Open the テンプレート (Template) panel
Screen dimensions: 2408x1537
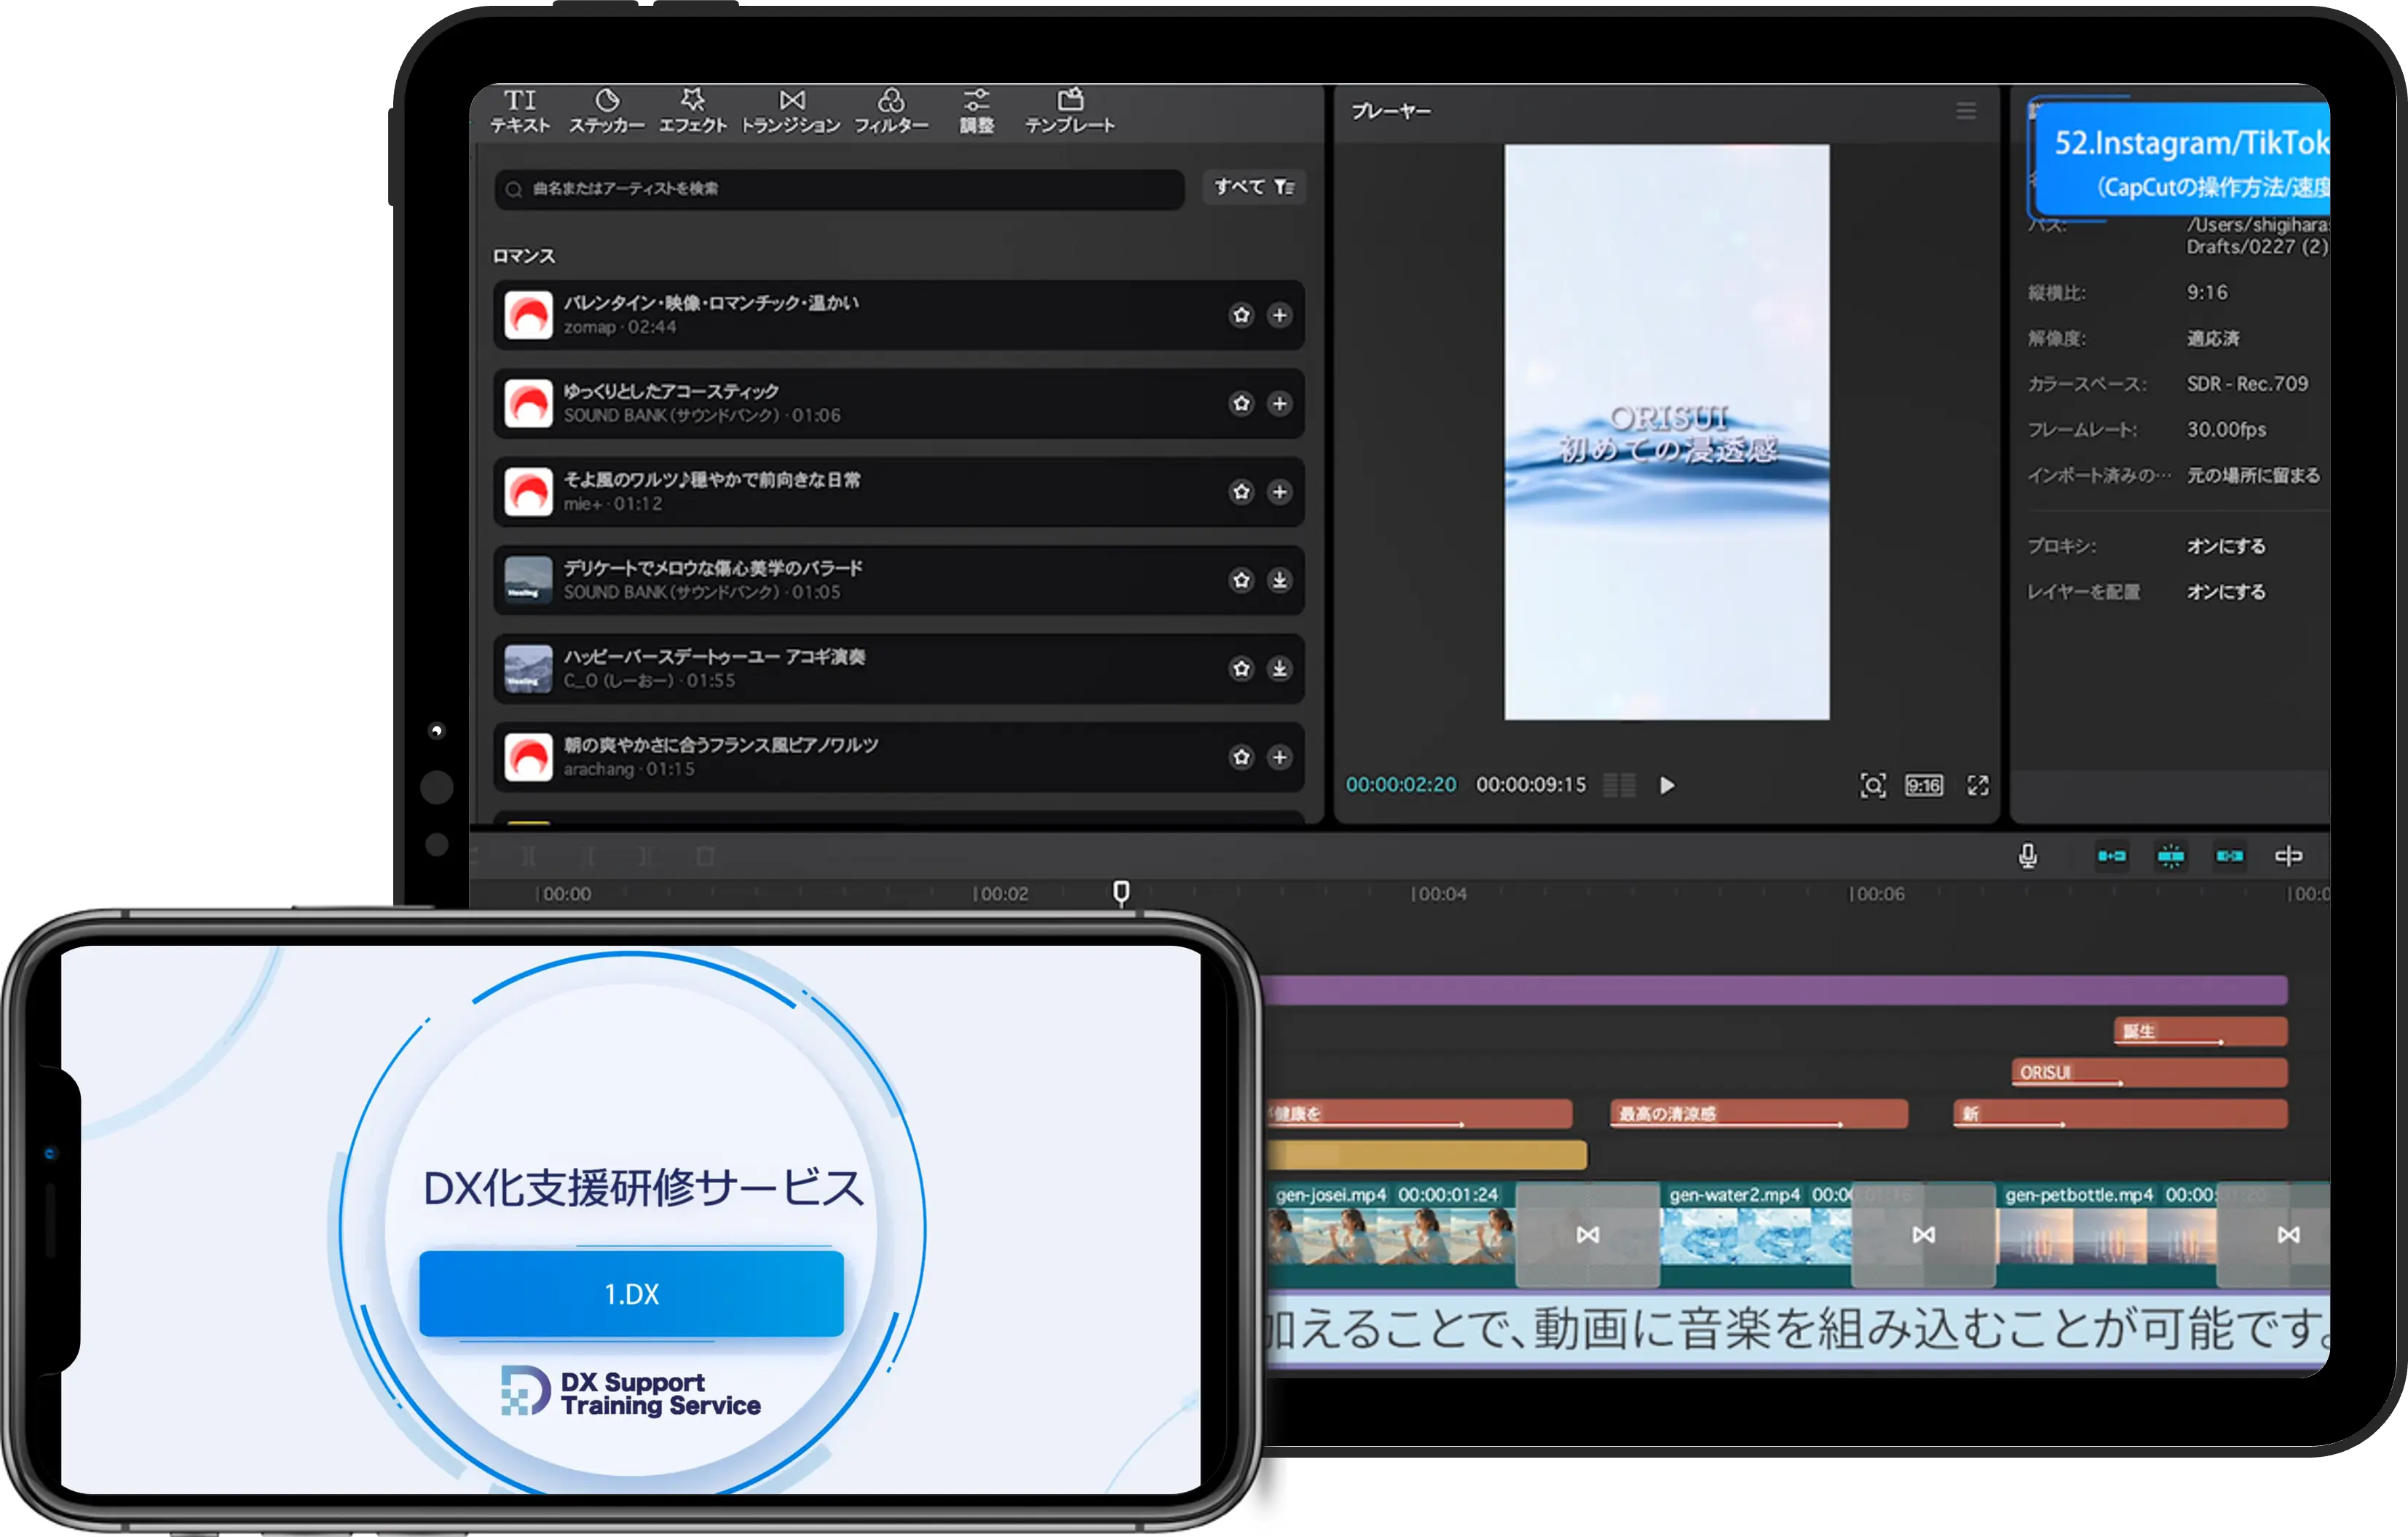point(1071,110)
